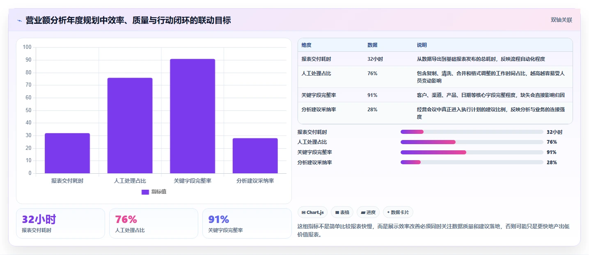Click the 人工处理占比 bar in the chart
589x255 pixels.
130,126
